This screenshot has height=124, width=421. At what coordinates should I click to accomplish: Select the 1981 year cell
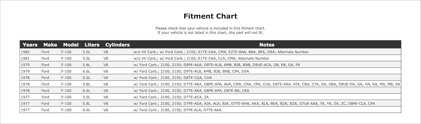(x=25, y=58)
